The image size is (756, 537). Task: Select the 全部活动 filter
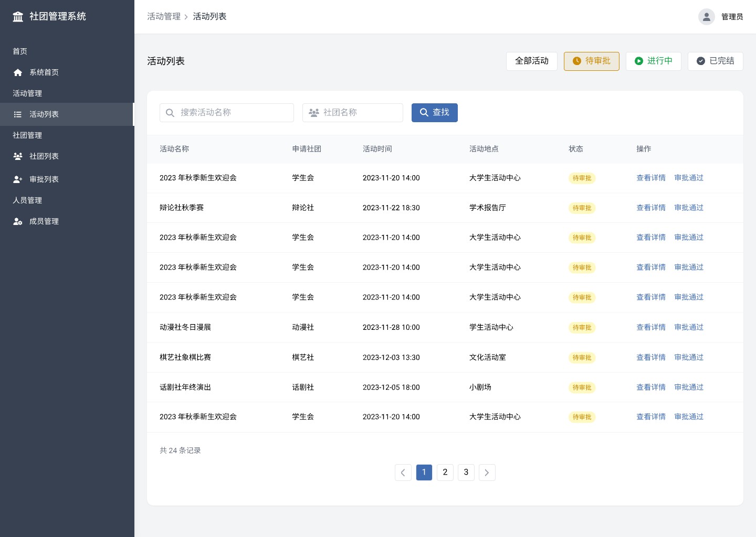[531, 61]
